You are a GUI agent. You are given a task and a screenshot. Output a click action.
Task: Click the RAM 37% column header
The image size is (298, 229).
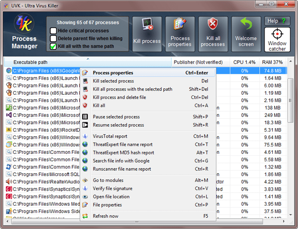[x=272, y=62]
